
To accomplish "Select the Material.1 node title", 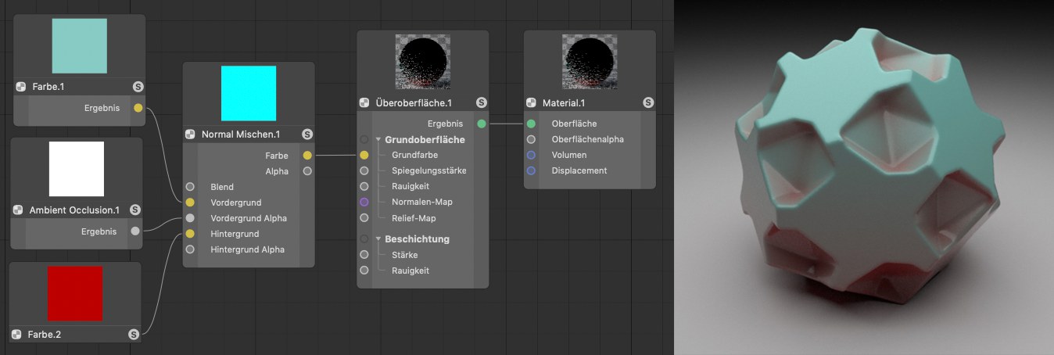I will (x=564, y=102).
